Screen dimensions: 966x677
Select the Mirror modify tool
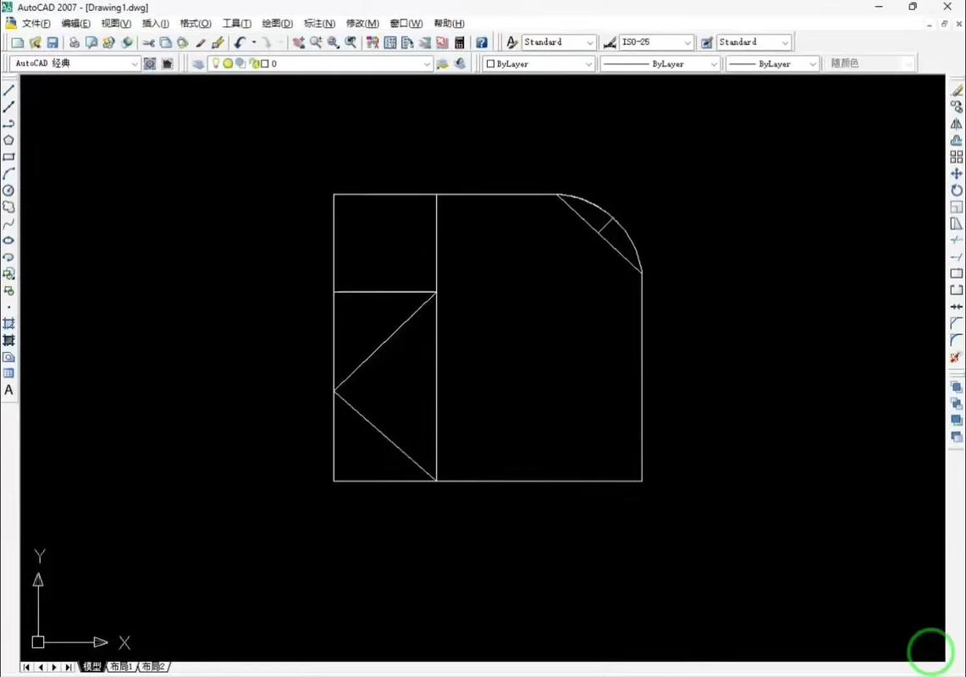tap(957, 124)
